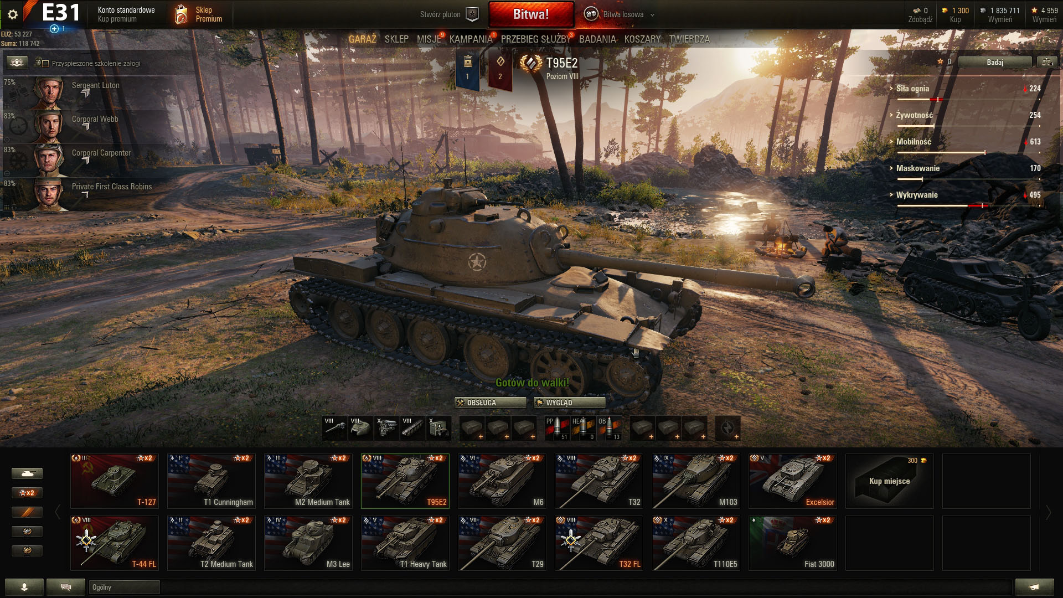Open the settings gear menu
1063x598 pixels.
13,14
